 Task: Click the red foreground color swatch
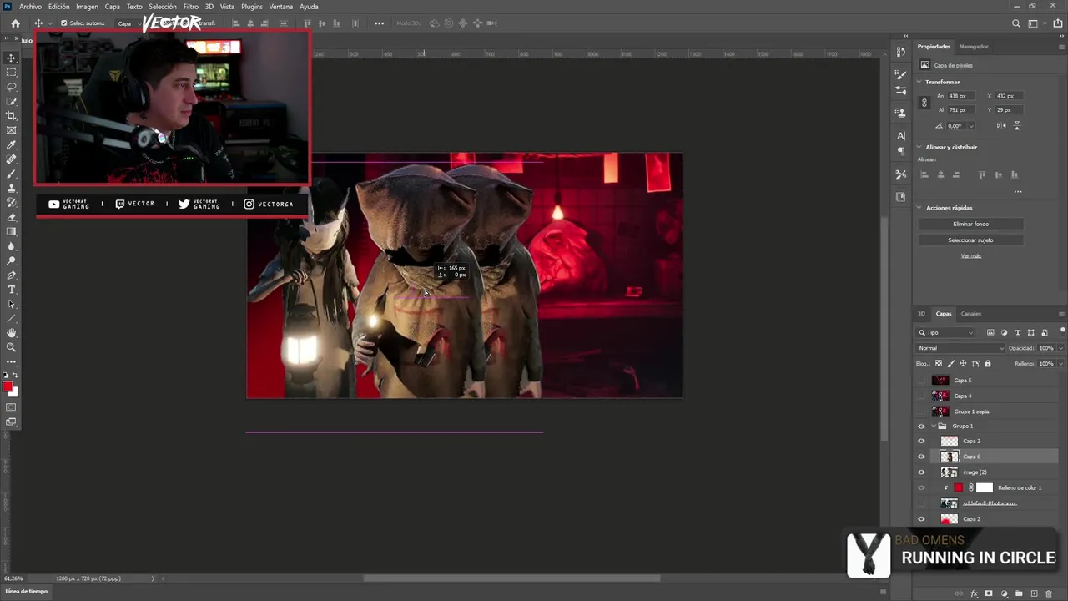8,386
